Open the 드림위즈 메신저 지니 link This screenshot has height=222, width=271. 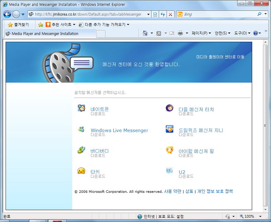point(201,130)
